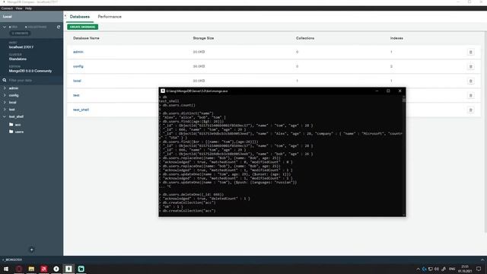The height and width of the screenshot is (274, 487).
Task: Open the test database link
Action: [x=76, y=95]
